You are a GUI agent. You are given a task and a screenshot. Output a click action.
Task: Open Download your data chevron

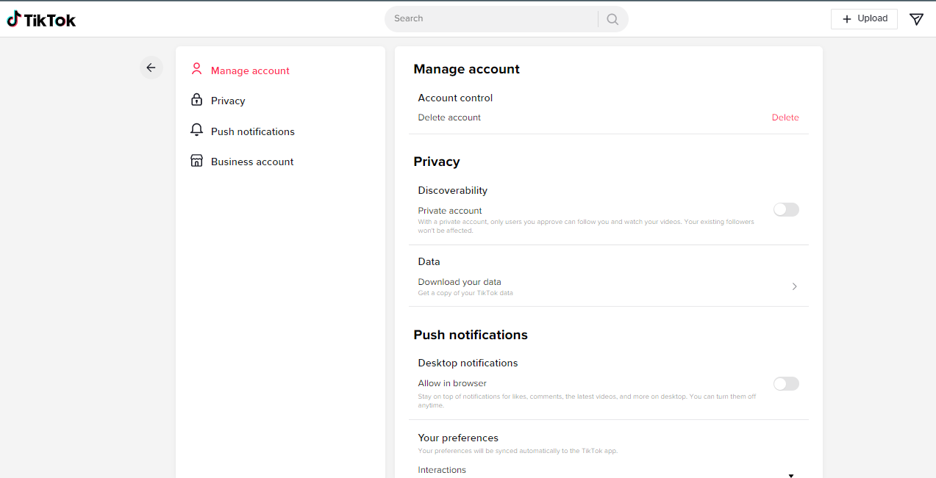(x=794, y=286)
